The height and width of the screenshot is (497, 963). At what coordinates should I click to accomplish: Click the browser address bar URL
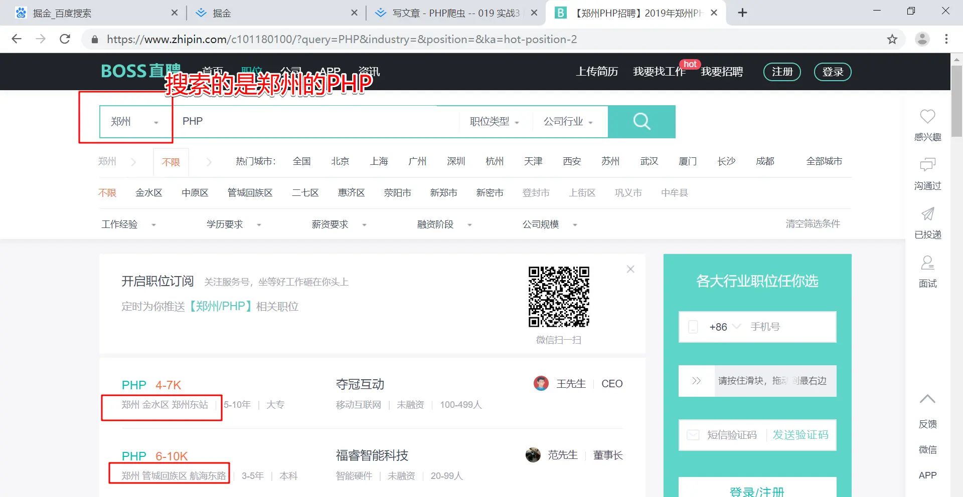pyautogui.click(x=342, y=39)
